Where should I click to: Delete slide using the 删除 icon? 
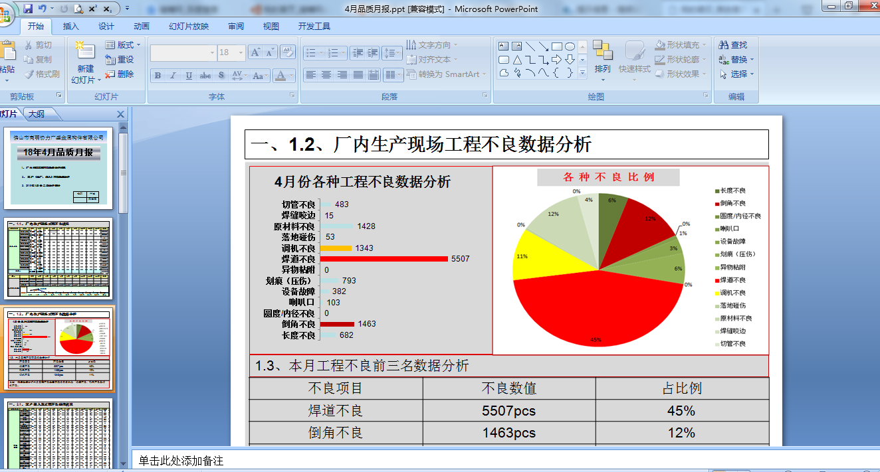pyautogui.click(x=120, y=74)
